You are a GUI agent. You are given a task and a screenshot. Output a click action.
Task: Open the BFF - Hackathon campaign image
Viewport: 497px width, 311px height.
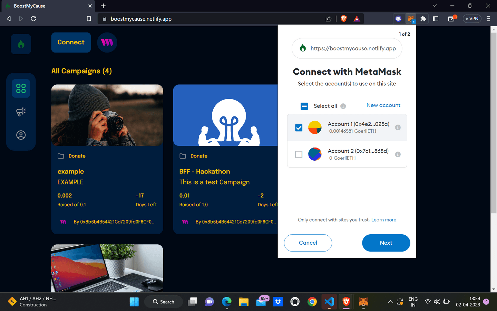(x=225, y=115)
